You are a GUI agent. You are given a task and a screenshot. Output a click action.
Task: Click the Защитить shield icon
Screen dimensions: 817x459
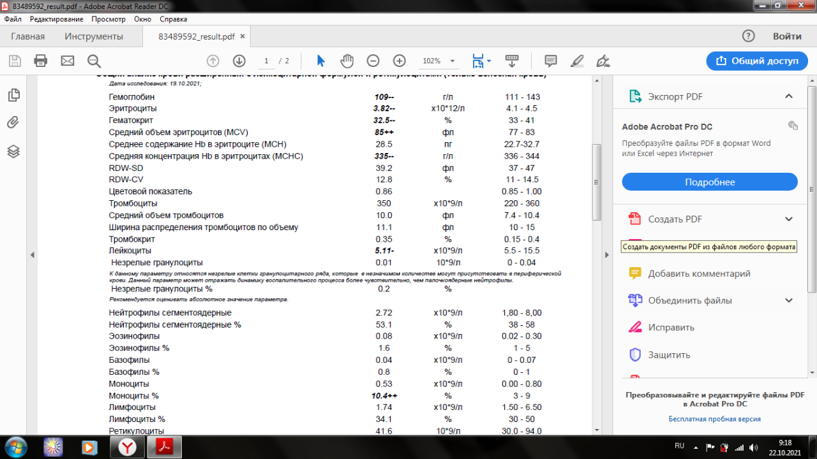(635, 354)
